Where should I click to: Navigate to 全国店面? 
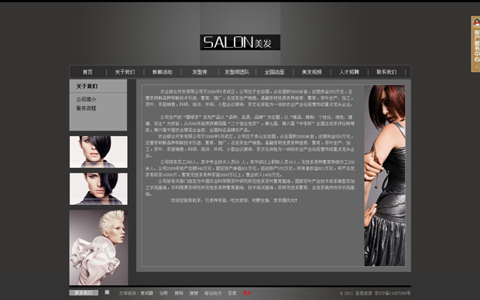tap(274, 72)
